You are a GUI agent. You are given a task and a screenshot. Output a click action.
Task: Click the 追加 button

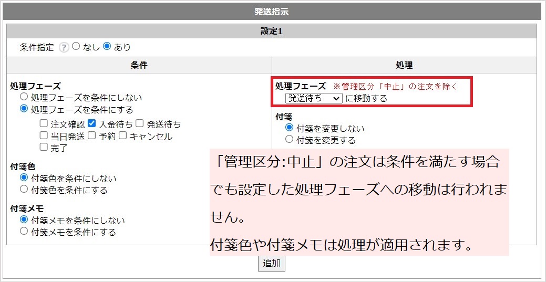point(272,264)
